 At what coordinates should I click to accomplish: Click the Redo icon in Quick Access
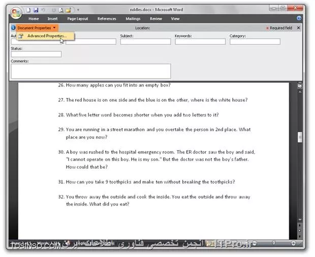point(54,10)
